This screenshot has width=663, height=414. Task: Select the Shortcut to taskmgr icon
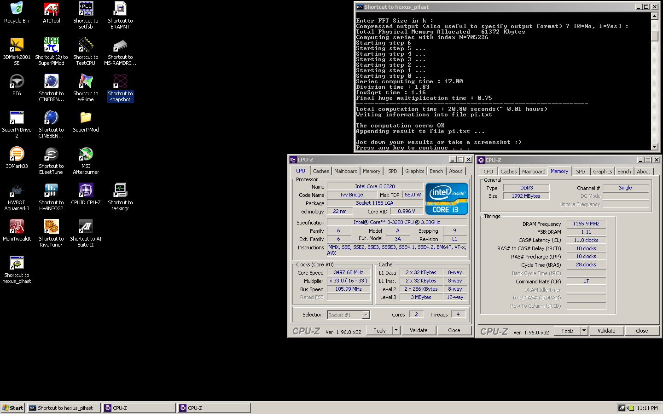pyautogui.click(x=120, y=197)
